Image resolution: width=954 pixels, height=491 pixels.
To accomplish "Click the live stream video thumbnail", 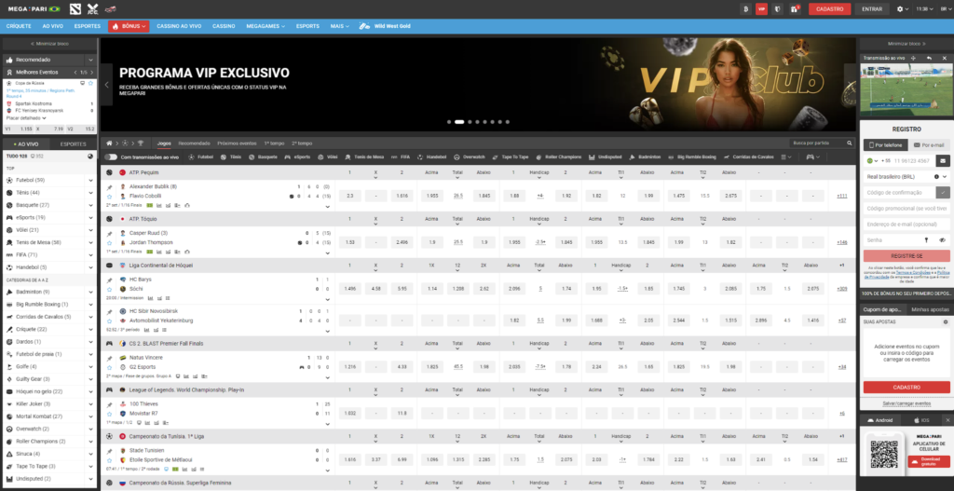I will [x=906, y=90].
